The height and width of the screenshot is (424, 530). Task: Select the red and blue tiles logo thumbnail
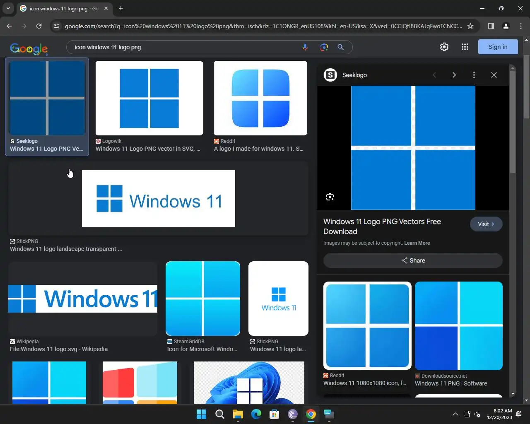pyautogui.click(x=140, y=383)
